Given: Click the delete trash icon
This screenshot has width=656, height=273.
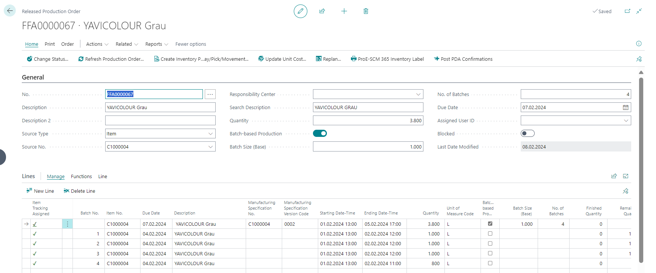Looking at the screenshot, I should (x=366, y=11).
